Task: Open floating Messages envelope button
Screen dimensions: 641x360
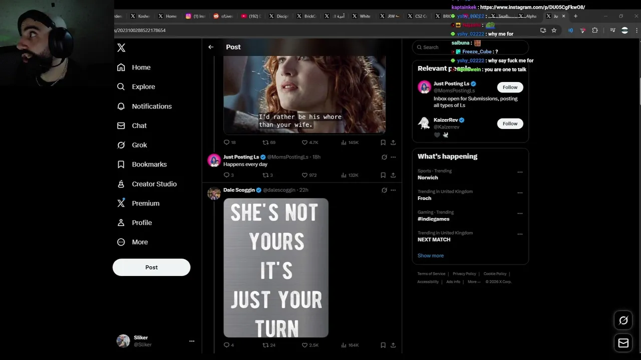Action: tap(623, 343)
